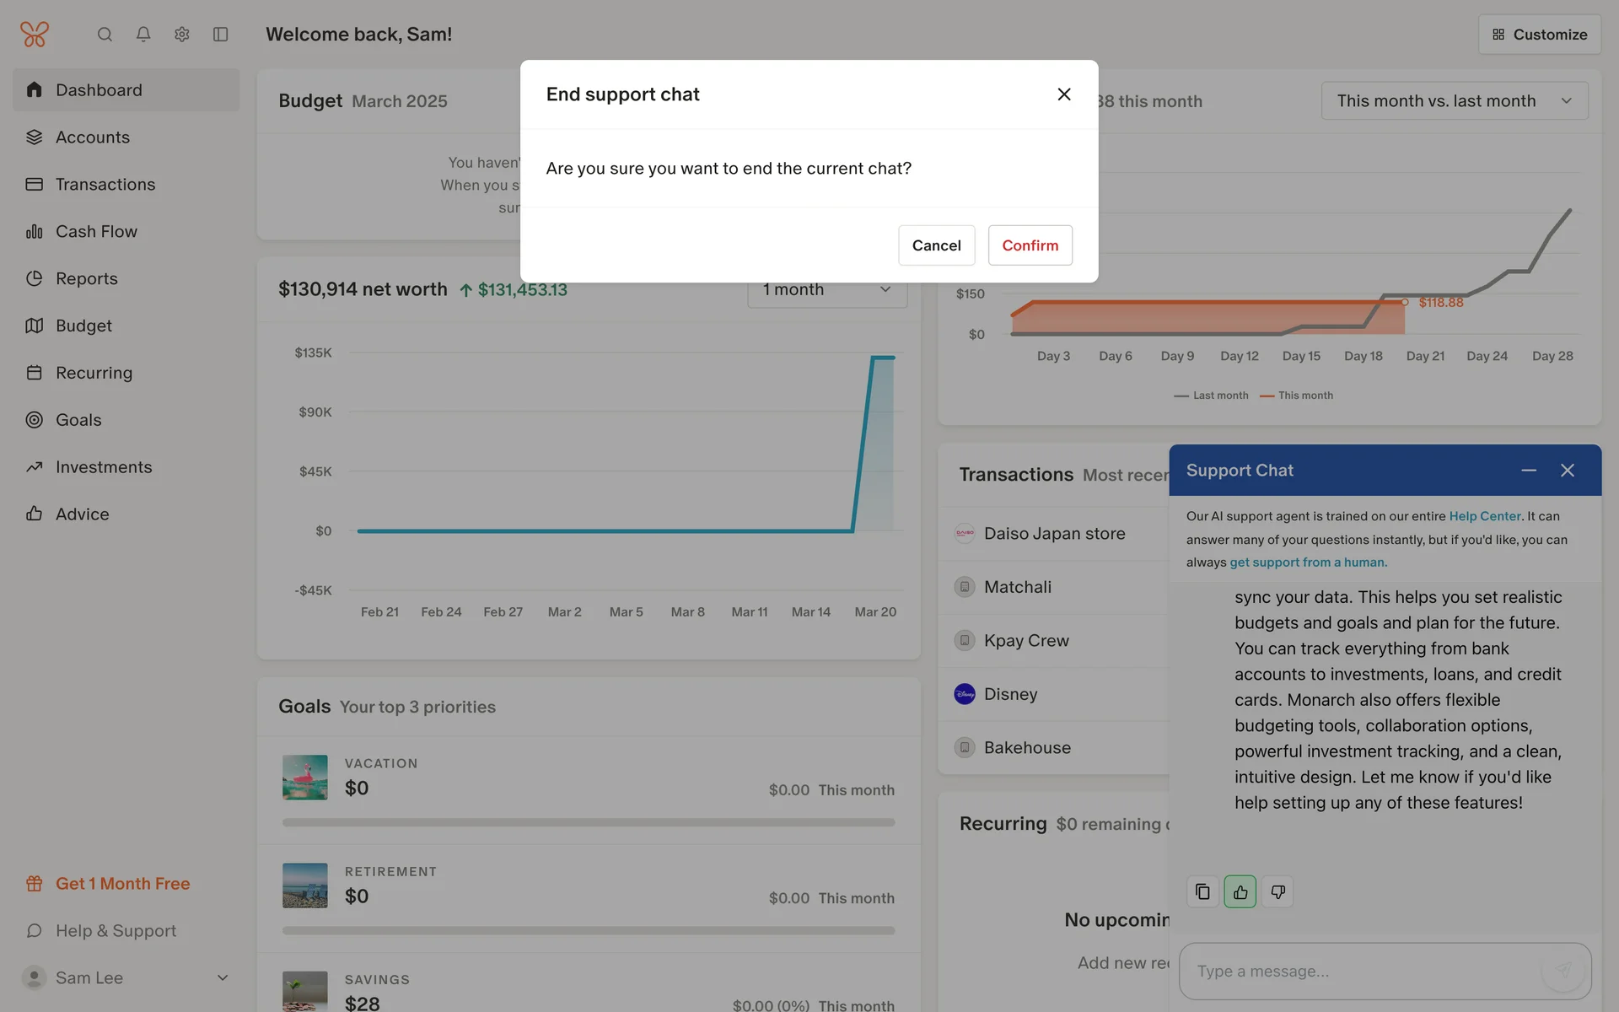
Task: Close the End support chat dialog
Action: pos(1064,94)
